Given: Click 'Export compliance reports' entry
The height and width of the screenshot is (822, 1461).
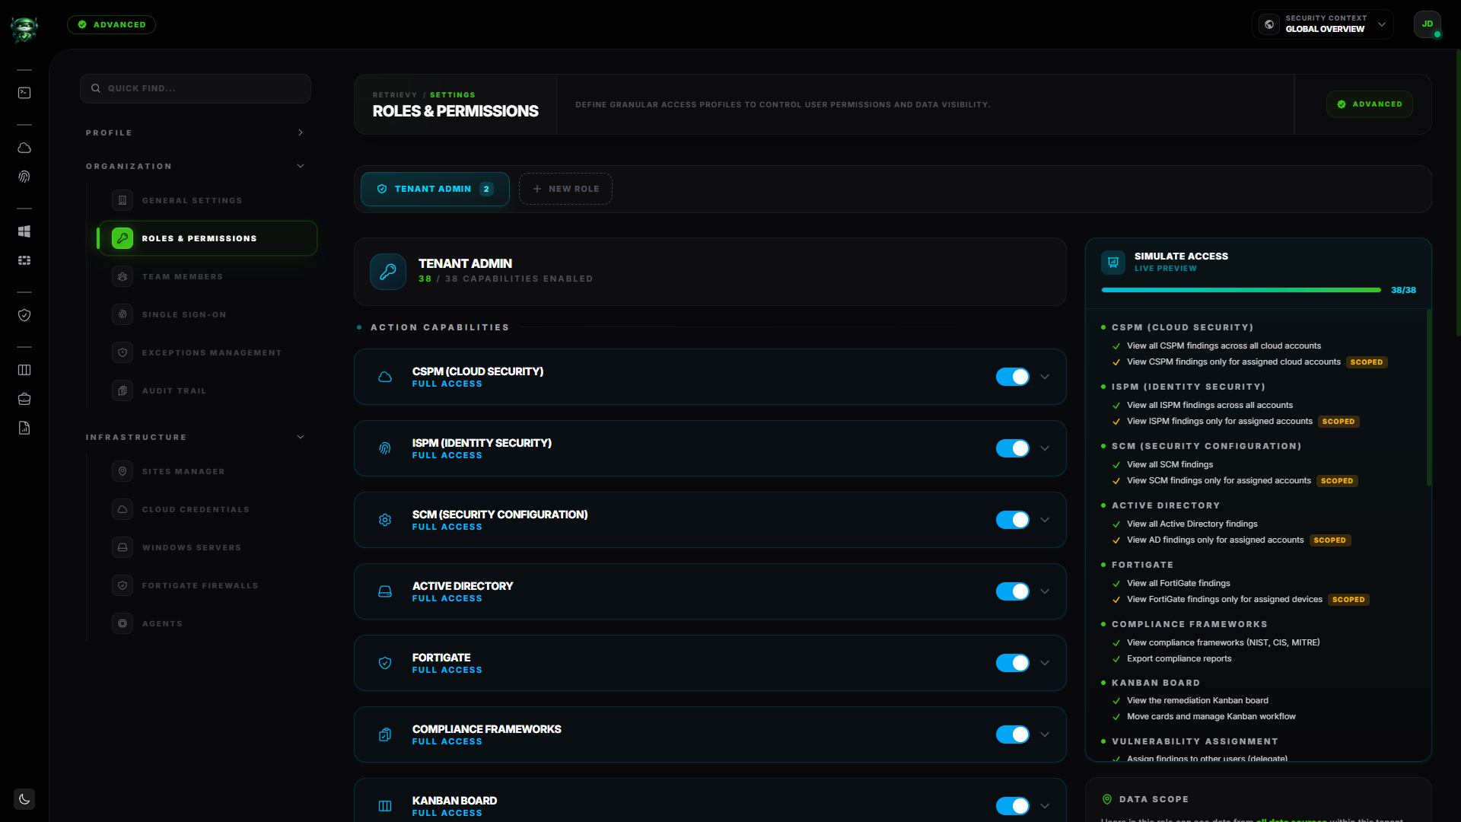Looking at the screenshot, I should pos(1179,659).
